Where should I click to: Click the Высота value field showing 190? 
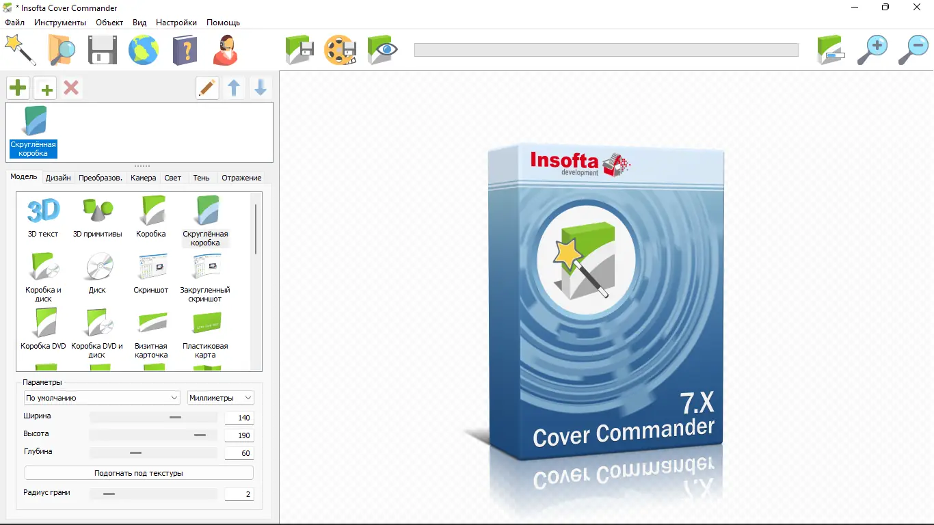[x=239, y=435]
